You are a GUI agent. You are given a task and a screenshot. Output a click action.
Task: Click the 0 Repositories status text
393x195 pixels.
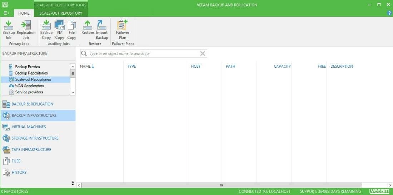tap(15, 191)
